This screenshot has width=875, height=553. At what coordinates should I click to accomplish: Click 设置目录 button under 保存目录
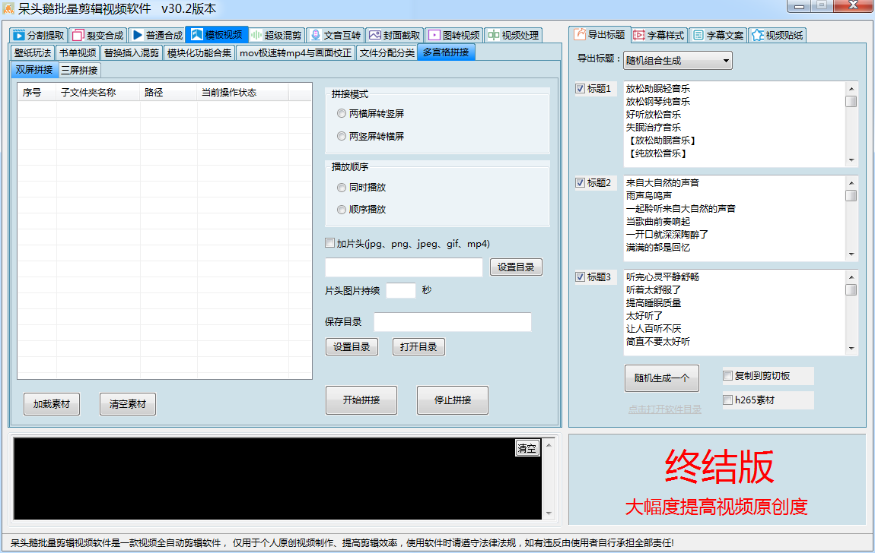(x=352, y=347)
